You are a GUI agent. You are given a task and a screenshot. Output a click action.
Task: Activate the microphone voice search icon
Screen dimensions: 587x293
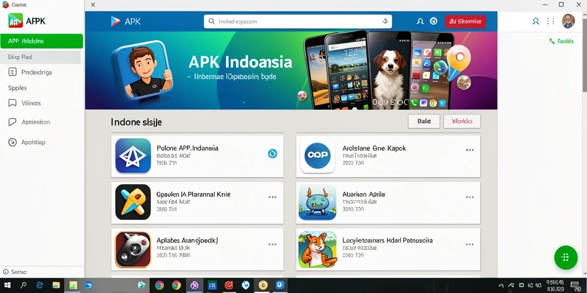pos(385,21)
